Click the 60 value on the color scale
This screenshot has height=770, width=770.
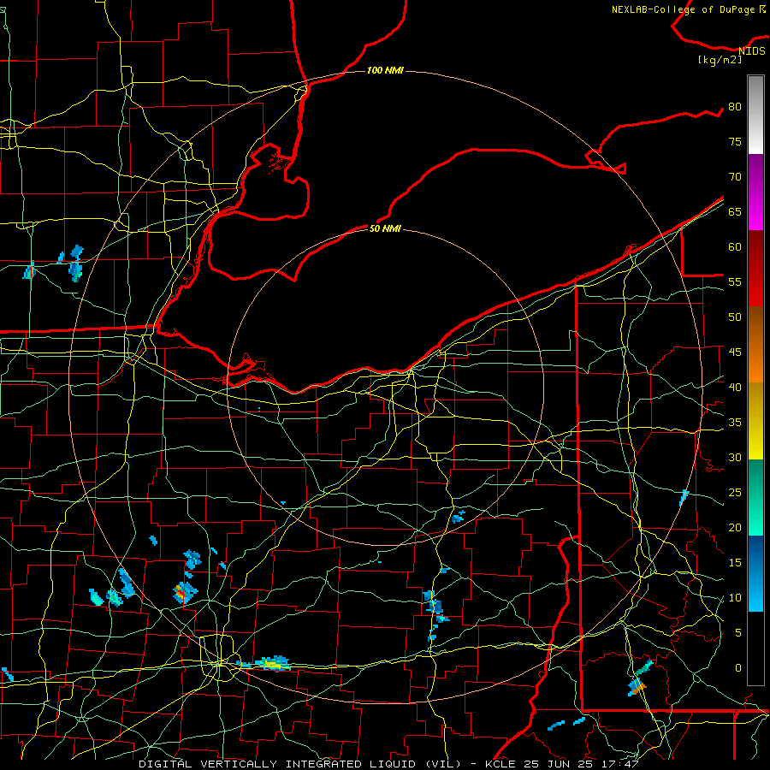tap(735, 247)
